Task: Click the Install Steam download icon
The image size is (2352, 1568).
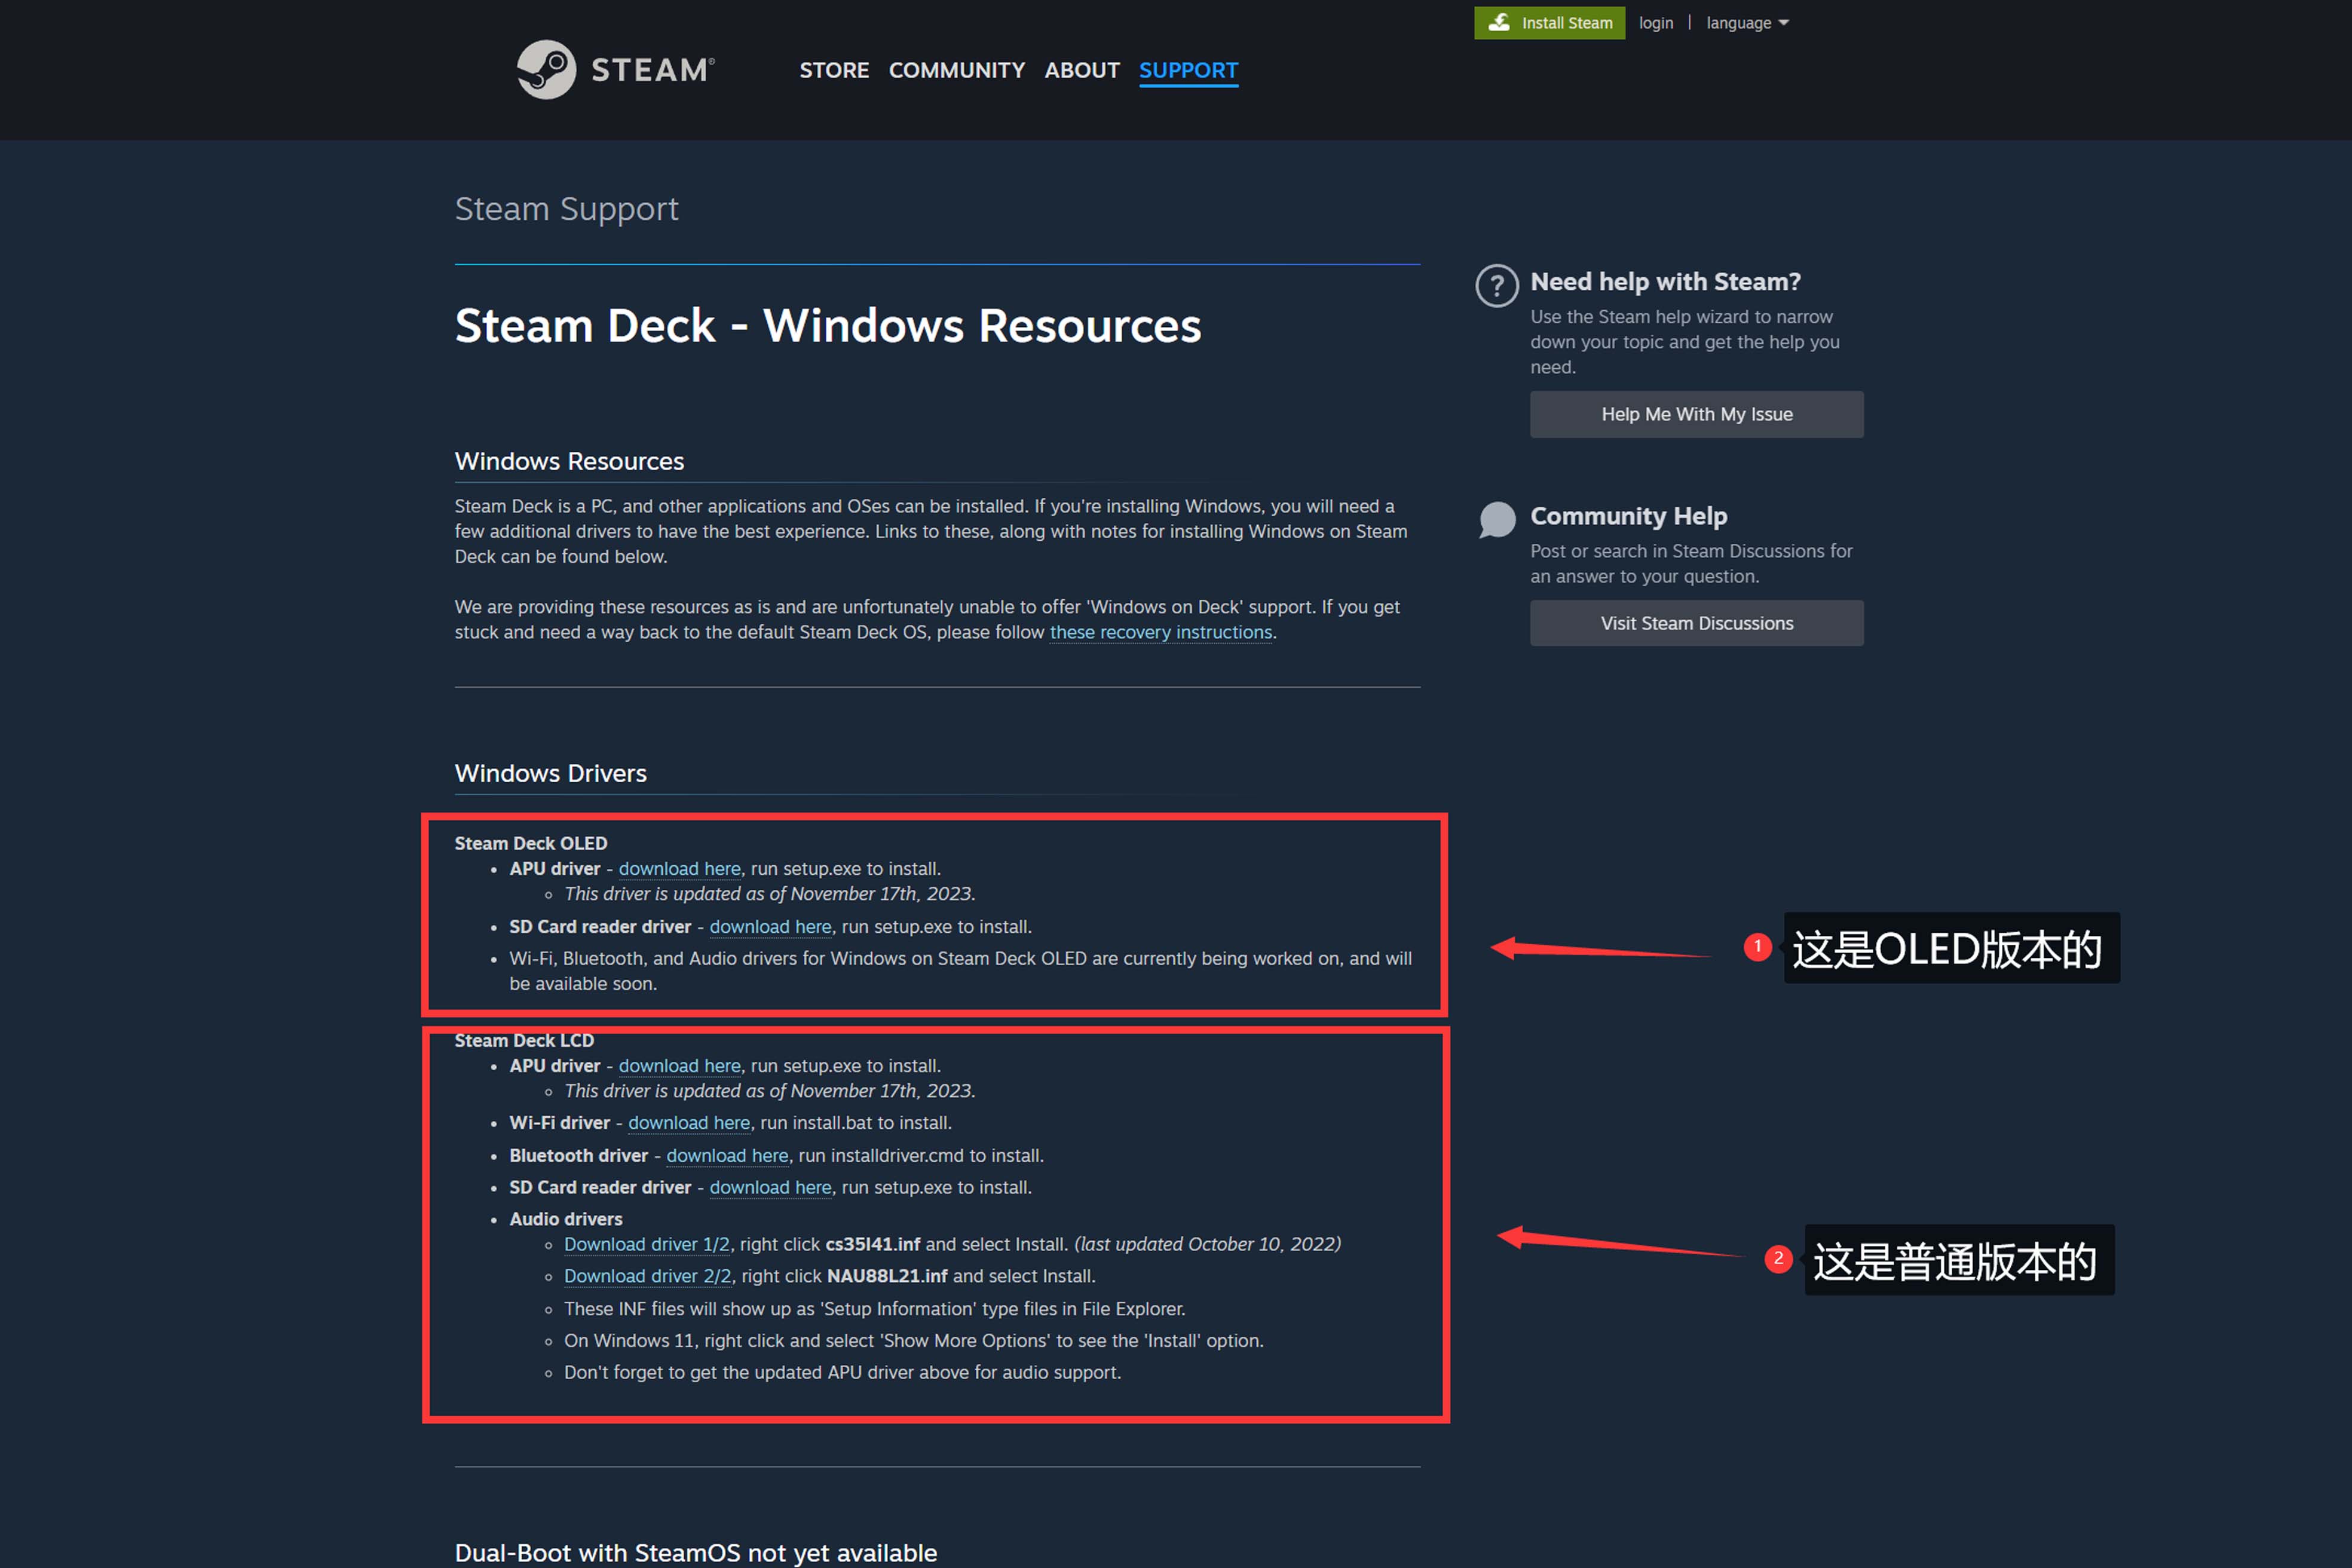Action: coord(1499,22)
